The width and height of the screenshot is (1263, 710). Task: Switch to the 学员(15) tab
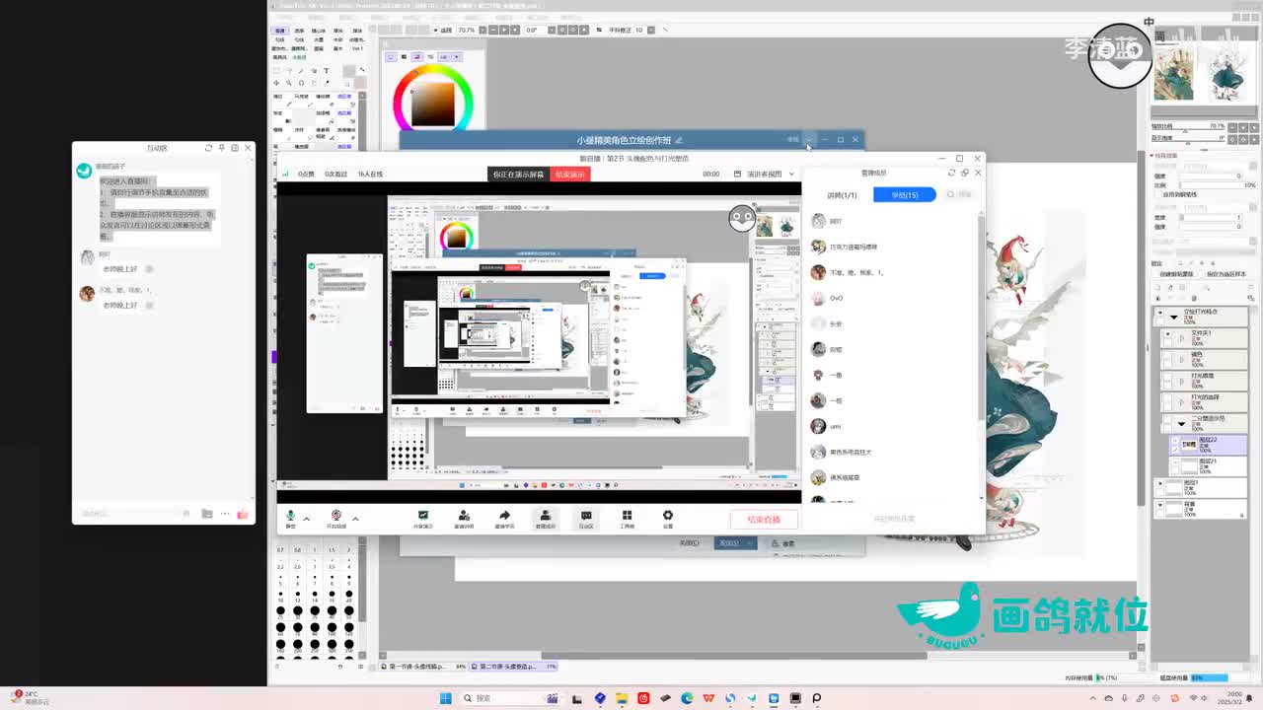(904, 195)
